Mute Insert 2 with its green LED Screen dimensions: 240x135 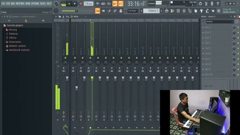point(82,58)
